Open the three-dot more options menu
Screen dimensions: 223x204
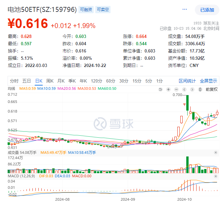[x=185, y=9]
